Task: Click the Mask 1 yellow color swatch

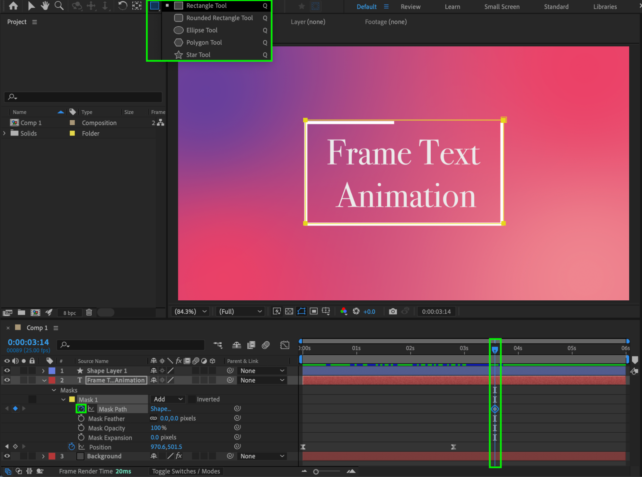Action: [72, 399]
